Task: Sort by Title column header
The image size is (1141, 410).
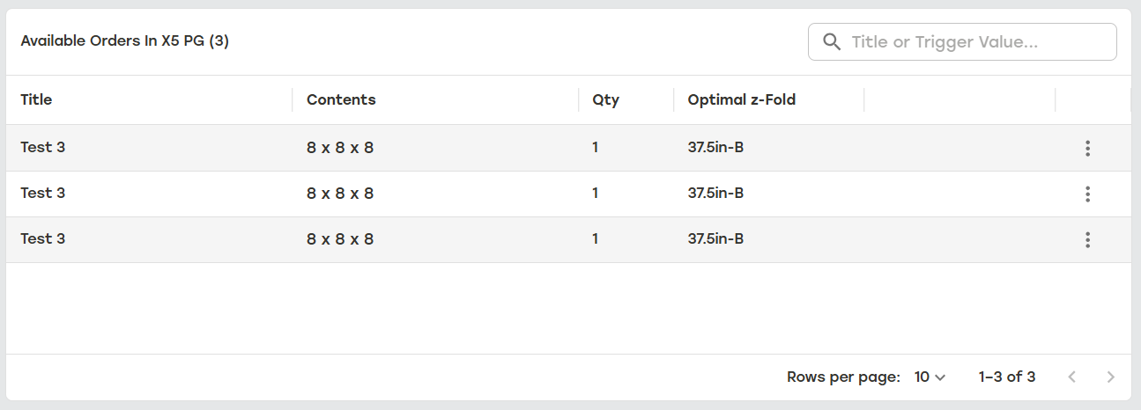Action: point(36,99)
